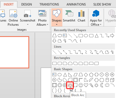Choose the Diamond shape
The height and width of the screenshot is (98, 116).
point(86,75)
